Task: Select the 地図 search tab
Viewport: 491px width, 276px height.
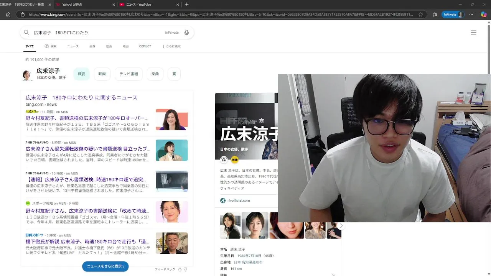Action: pos(125,46)
